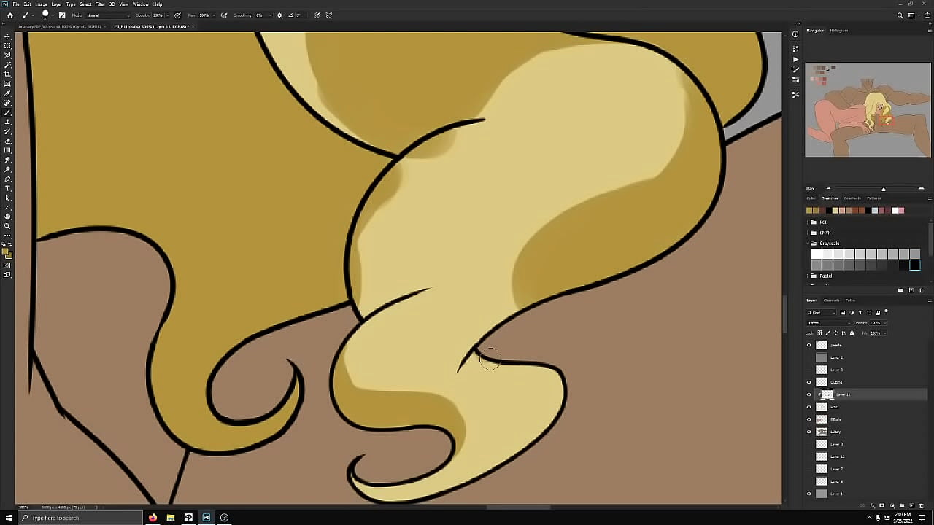Select the Type tool

point(7,188)
